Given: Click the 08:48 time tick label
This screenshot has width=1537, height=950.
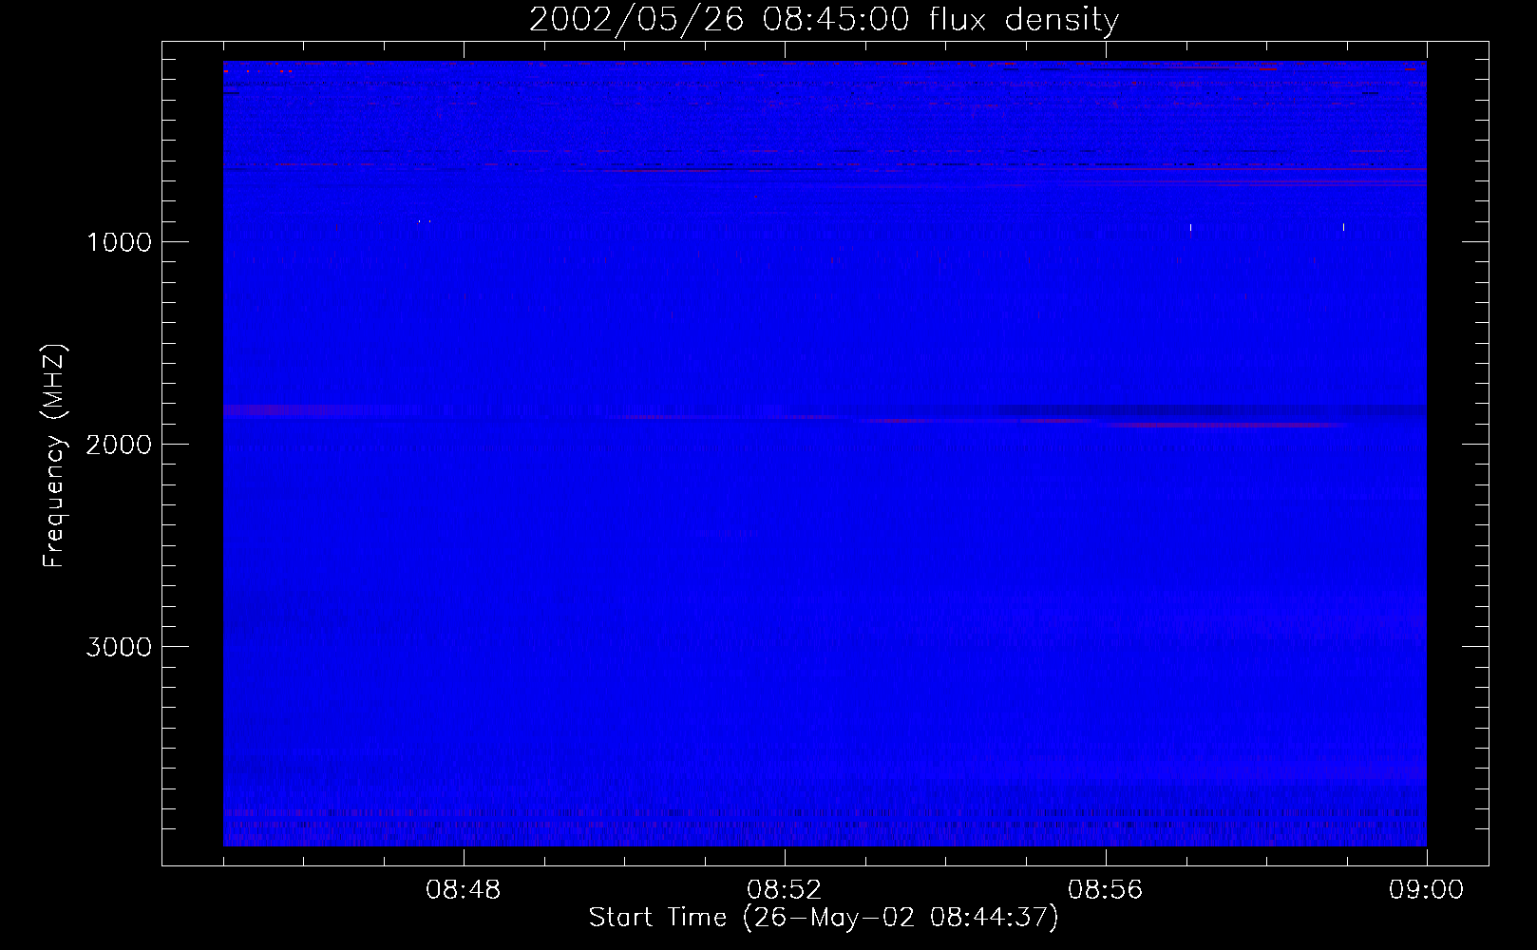Looking at the screenshot, I should [x=463, y=890].
